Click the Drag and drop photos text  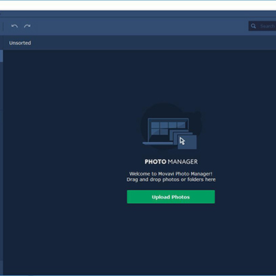(171, 179)
